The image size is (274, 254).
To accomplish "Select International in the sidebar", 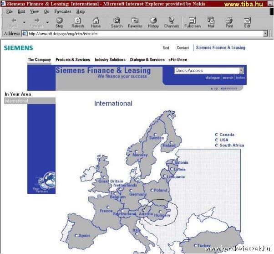I will point(30,101).
